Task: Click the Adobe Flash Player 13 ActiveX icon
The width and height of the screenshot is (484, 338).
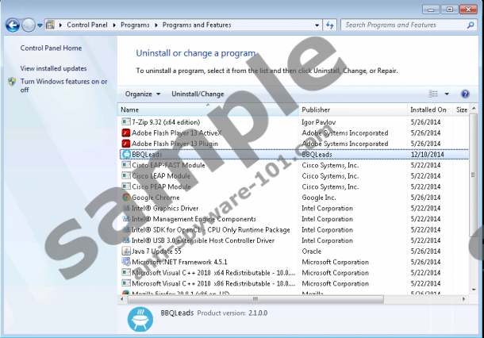Action: 126,133
